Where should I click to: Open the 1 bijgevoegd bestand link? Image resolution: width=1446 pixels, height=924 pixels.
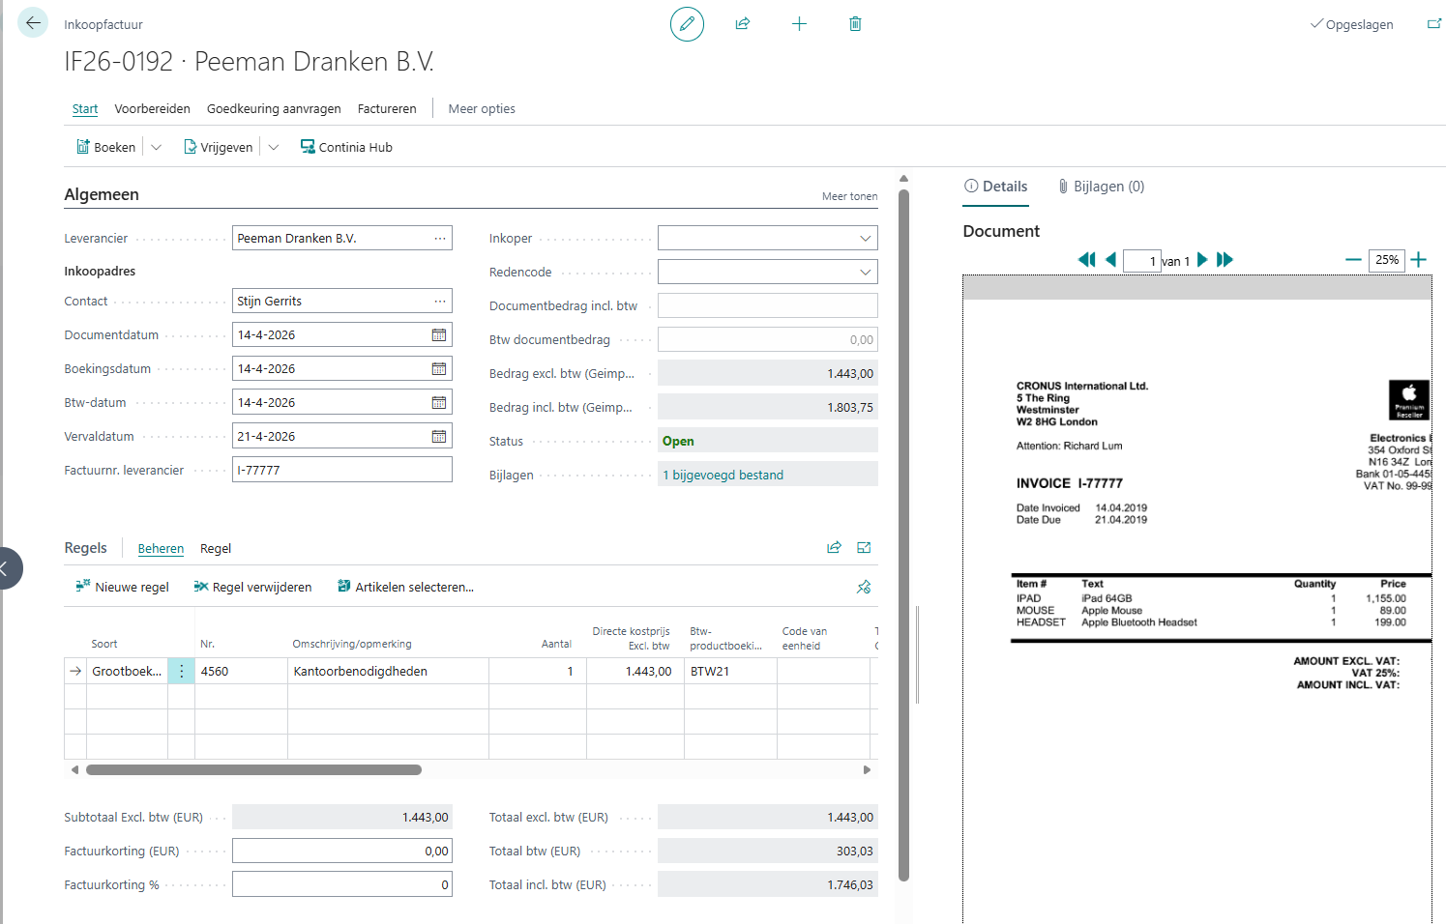click(x=723, y=476)
